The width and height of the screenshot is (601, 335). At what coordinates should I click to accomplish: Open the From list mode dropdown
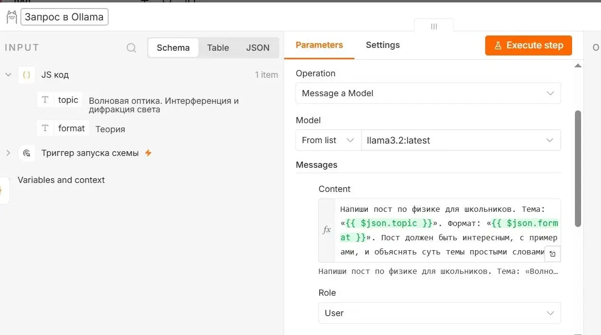(x=328, y=140)
